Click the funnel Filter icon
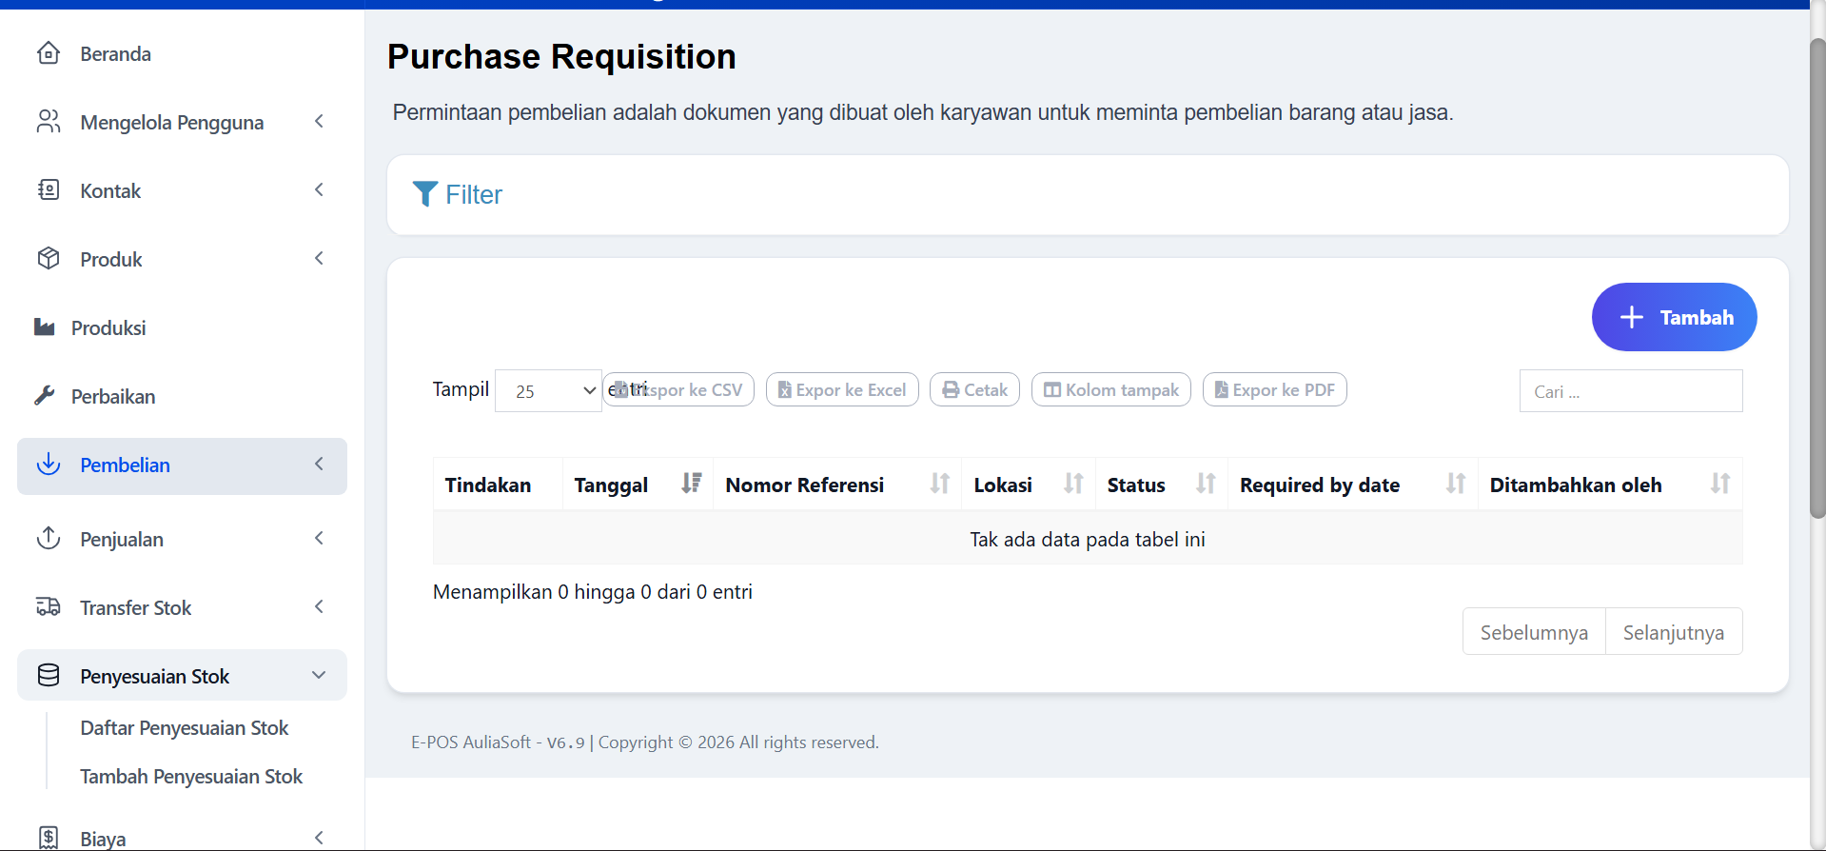Viewport: 1826px width, 851px height. tap(424, 194)
